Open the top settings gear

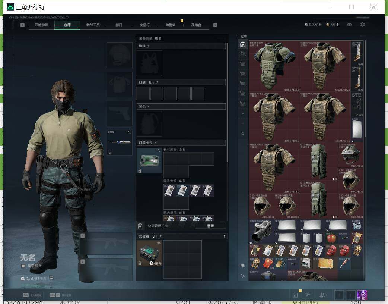tap(363, 25)
